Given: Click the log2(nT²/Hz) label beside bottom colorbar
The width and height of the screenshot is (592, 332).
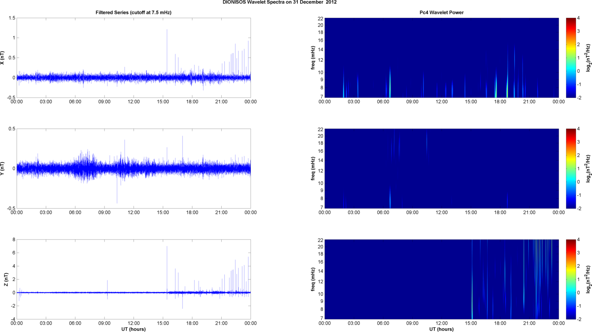Looking at the screenshot, I should 588,280.
